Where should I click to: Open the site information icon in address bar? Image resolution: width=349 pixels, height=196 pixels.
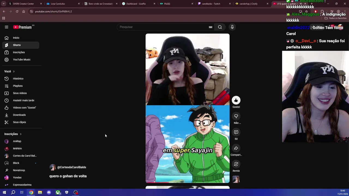31,11
